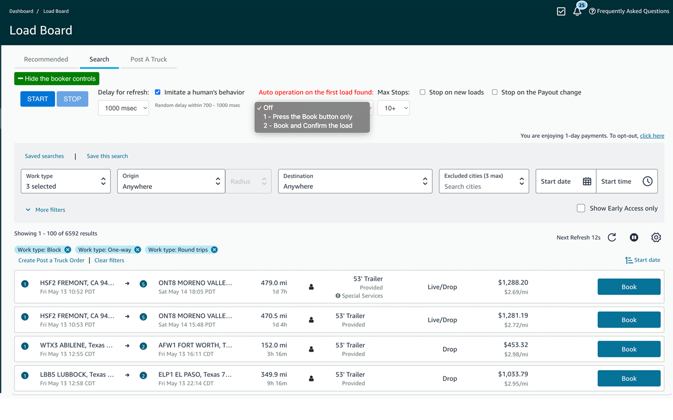Hide the booker controls
673x420 pixels.
57,79
